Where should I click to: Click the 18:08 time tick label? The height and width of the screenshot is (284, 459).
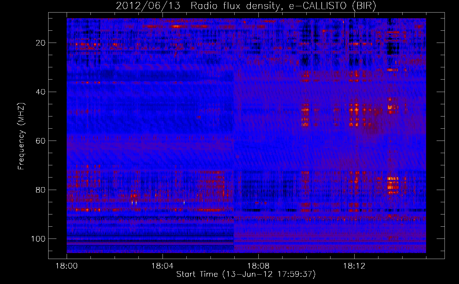tap(258, 266)
